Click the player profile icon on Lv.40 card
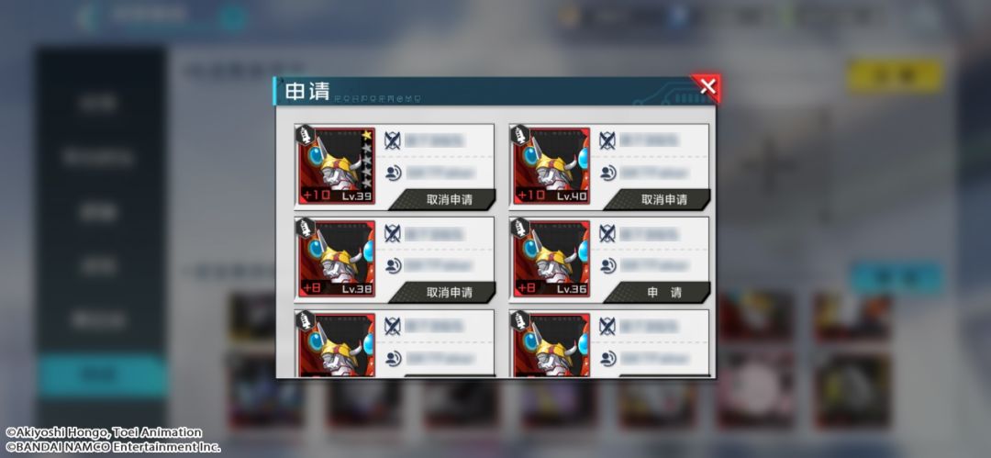Image resolution: width=991 pixels, height=458 pixels. [x=608, y=173]
